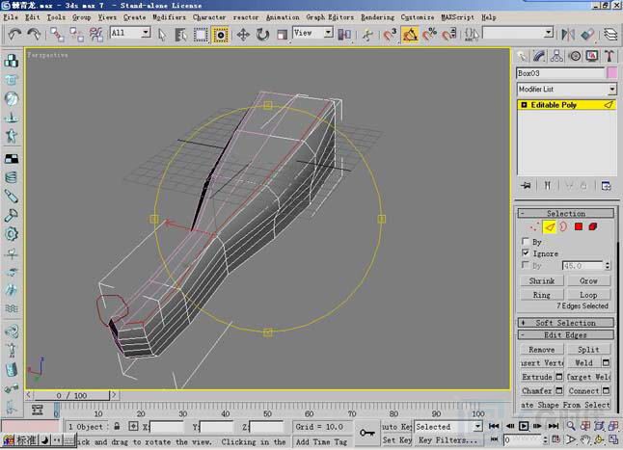Screen dimensions: 623x450
Task: Click the Remove edges button
Action: pyautogui.click(x=542, y=349)
